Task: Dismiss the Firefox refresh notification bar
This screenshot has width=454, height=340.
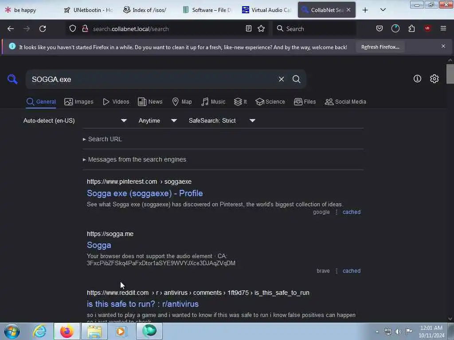Action: [443, 46]
